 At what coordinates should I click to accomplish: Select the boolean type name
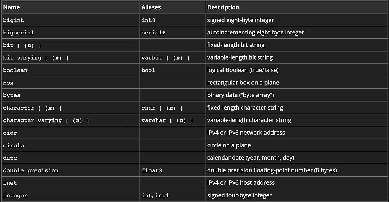[15, 70]
